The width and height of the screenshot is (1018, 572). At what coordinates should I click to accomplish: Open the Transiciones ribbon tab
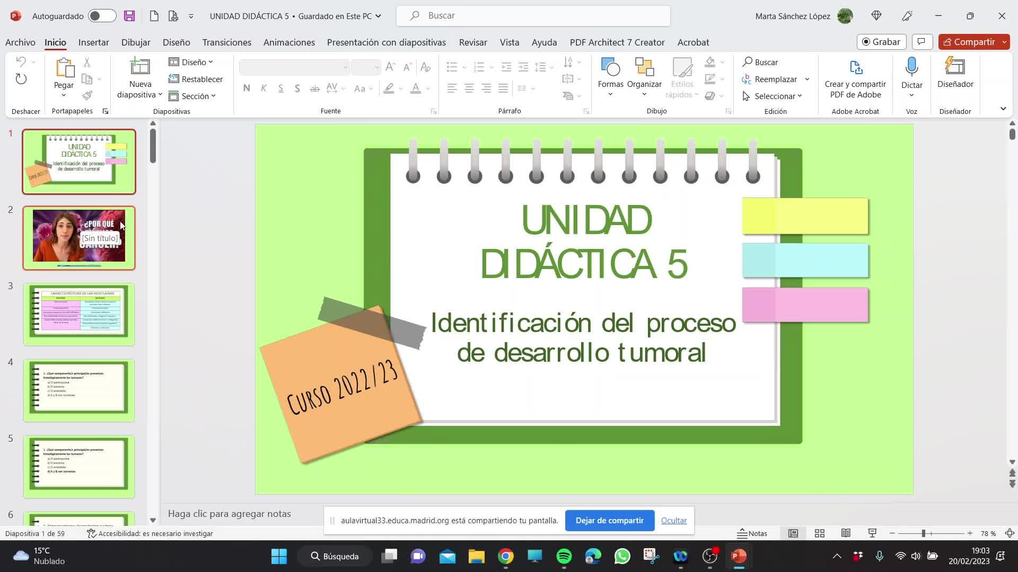click(226, 42)
